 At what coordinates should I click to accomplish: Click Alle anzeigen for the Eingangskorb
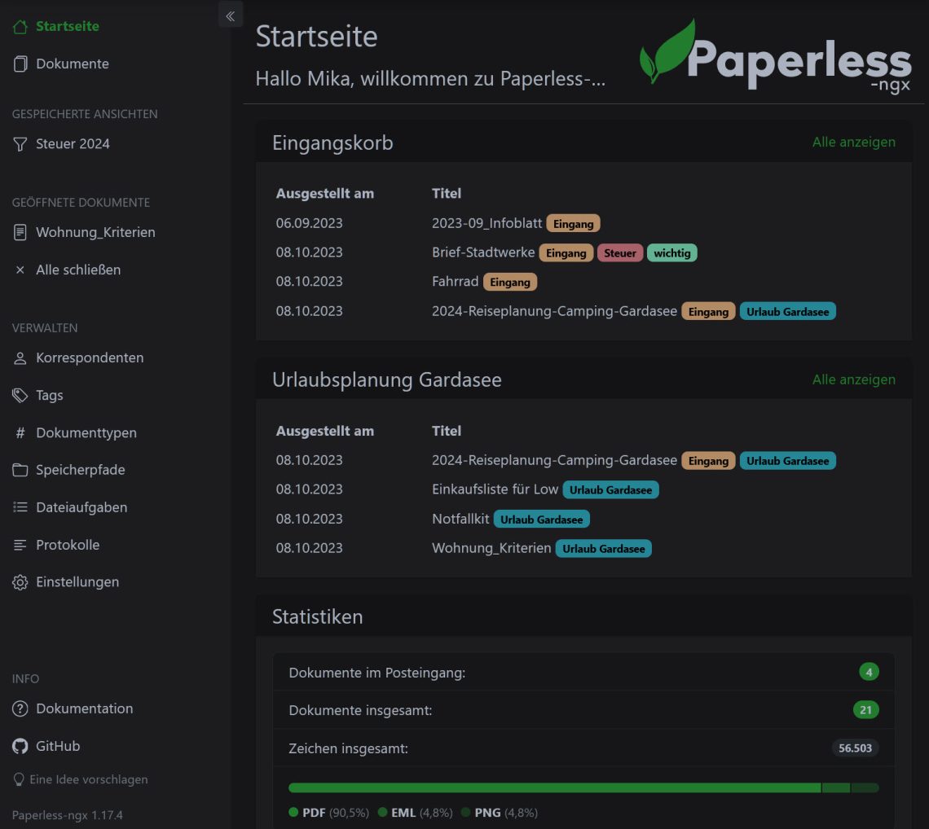[x=853, y=142]
